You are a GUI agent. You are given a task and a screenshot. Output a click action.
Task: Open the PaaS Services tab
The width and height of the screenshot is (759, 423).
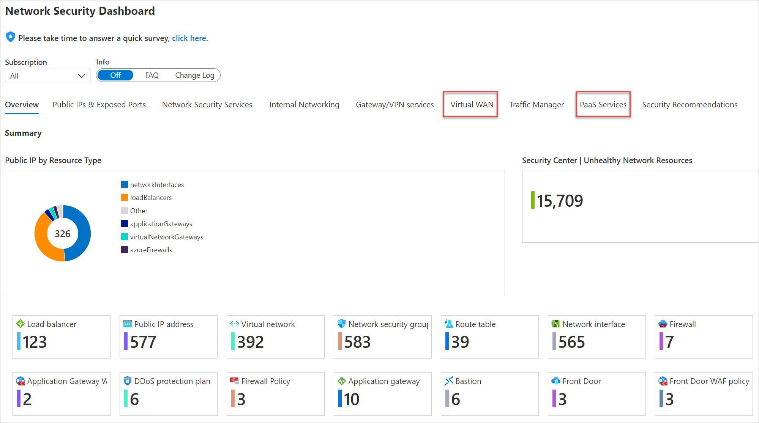pyautogui.click(x=603, y=104)
